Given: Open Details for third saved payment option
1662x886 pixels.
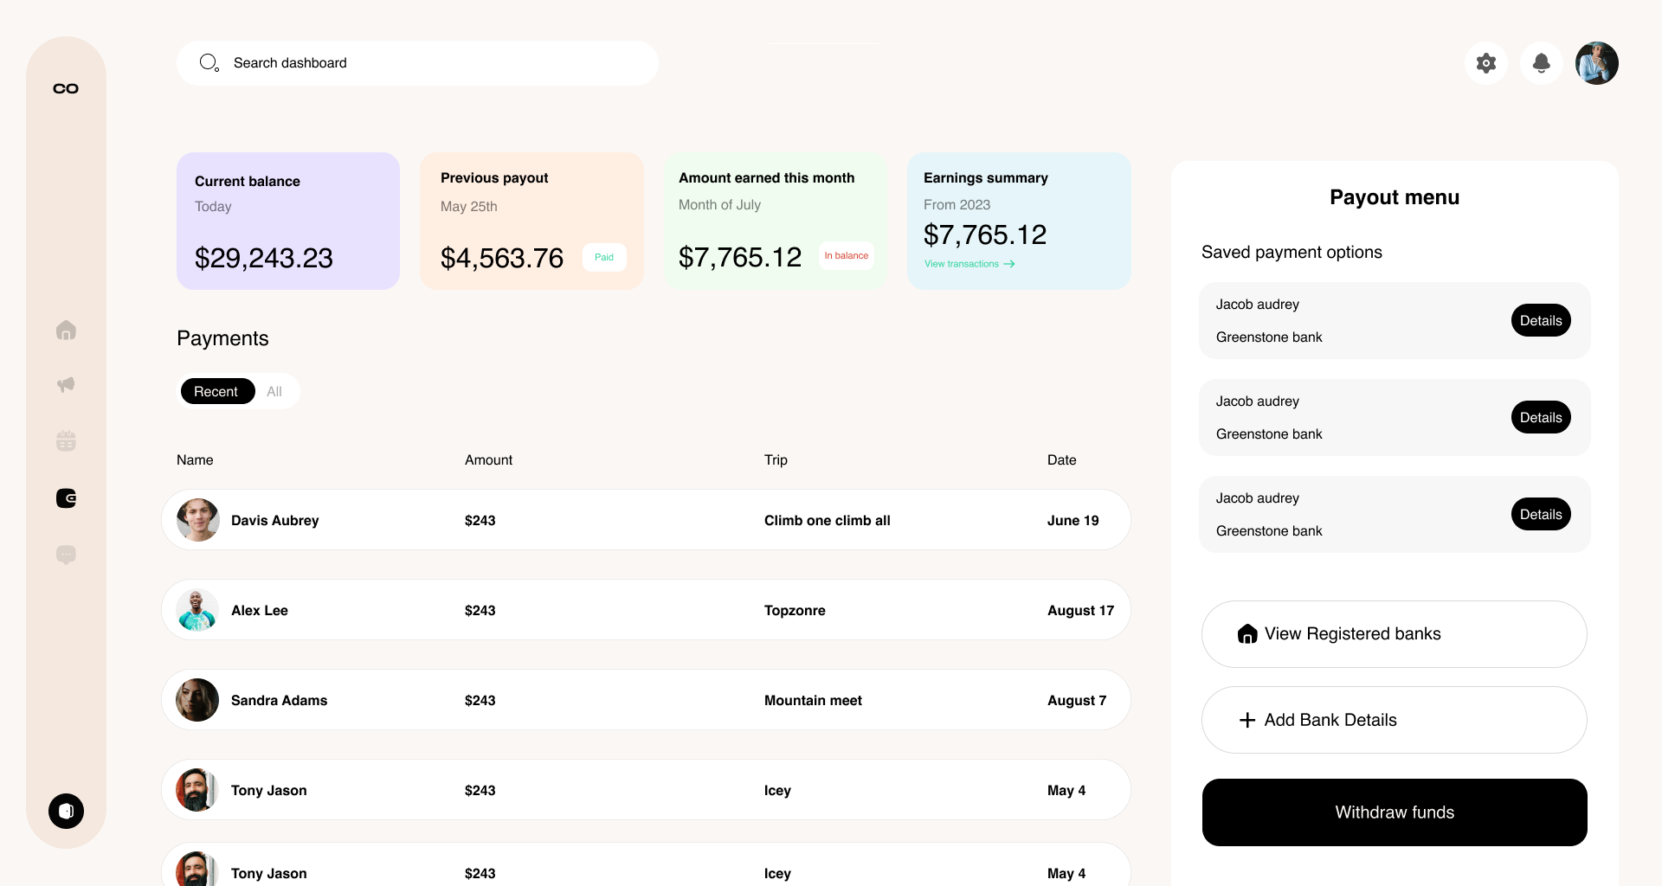Looking at the screenshot, I should [x=1541, y=515].
